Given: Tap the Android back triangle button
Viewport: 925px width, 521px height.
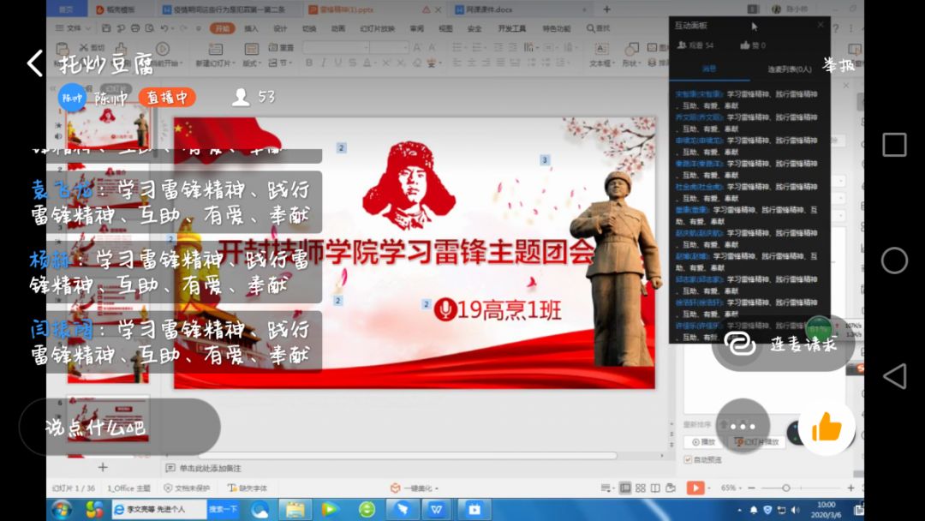Looking at the screenshot, I should click(x=894, y=376).
